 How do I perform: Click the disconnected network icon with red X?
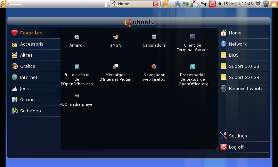click(194, 4)
